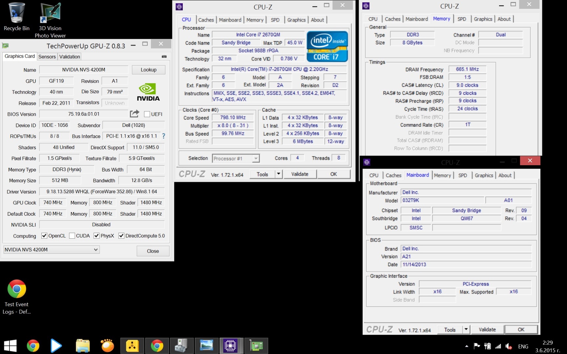Switch to the Sensors tab in GPU-Z

pyautogui.click(x=47, y=56)
